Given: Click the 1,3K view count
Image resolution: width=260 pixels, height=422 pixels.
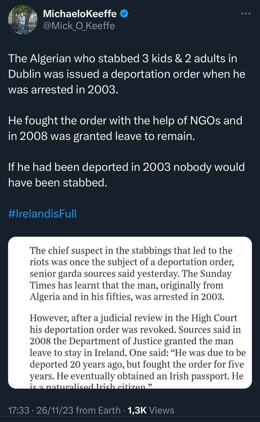Looking at the screenshot, I should 137,411.
